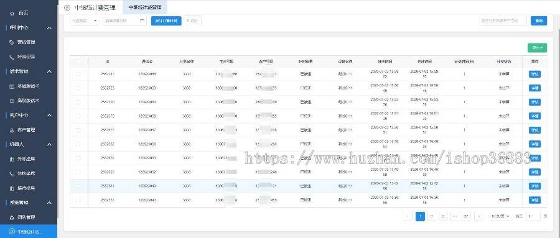The image size is (560, 238).
Task: Go to page 2 in pagination
Action: (x=431, y=216)
